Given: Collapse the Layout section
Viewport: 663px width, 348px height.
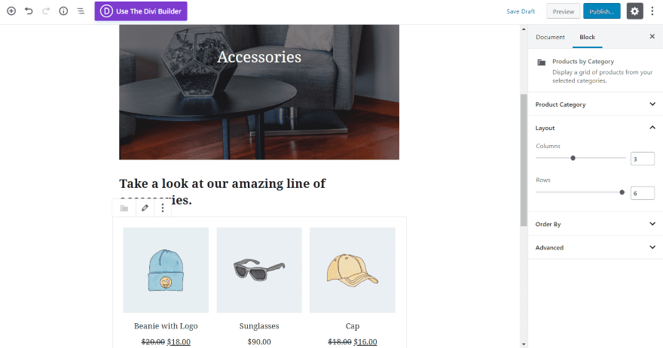Looking at the screenshot, I should 652,128.
